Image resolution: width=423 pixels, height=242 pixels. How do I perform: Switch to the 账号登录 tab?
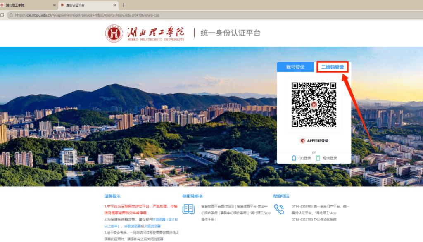295,67
